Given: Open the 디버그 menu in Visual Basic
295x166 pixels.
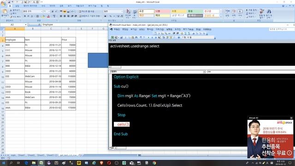Looking at the screenshot, I should 160,30.
